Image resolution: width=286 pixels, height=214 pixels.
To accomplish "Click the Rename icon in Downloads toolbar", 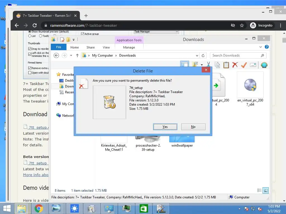I will pos(253,65).
